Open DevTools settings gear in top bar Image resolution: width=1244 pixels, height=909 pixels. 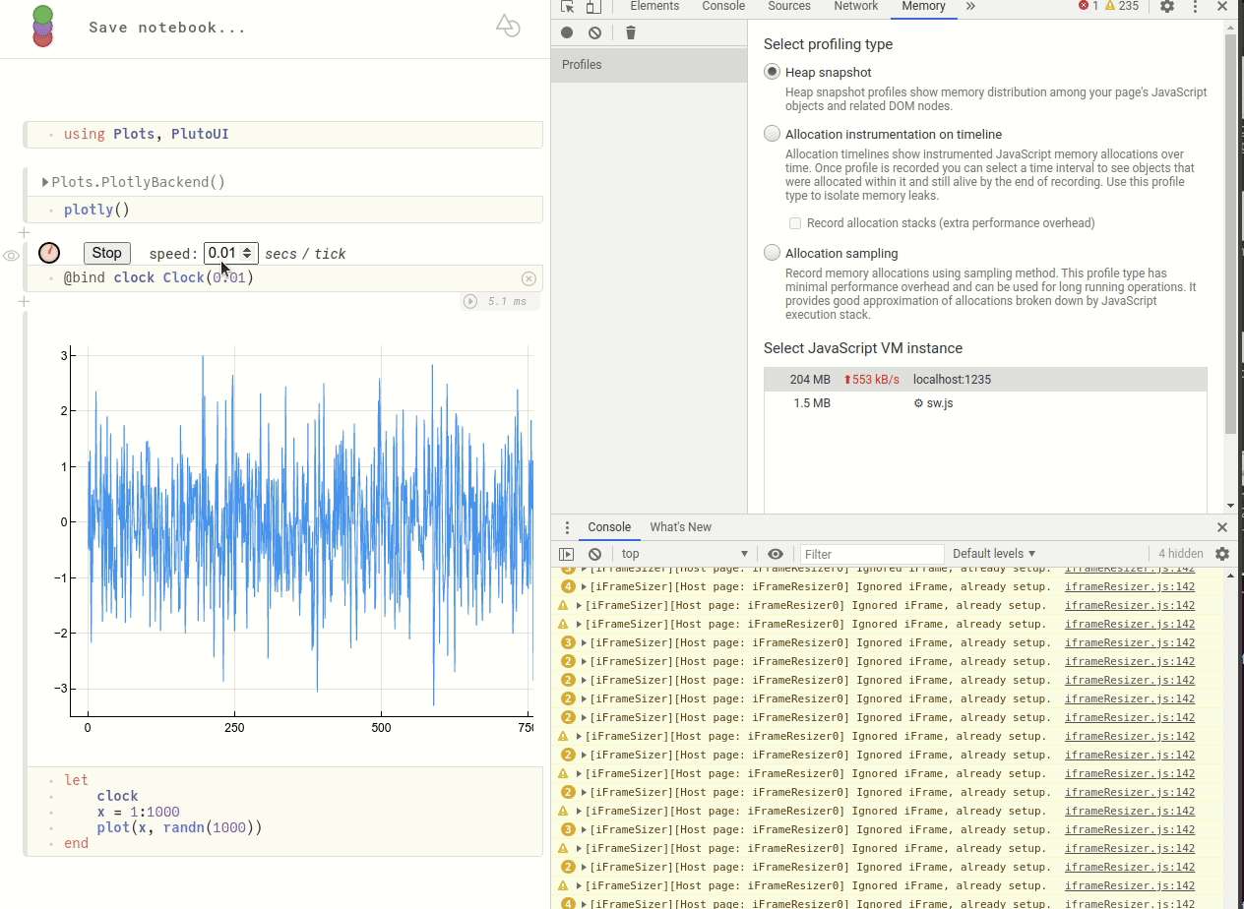click(x=1166, y=7)
